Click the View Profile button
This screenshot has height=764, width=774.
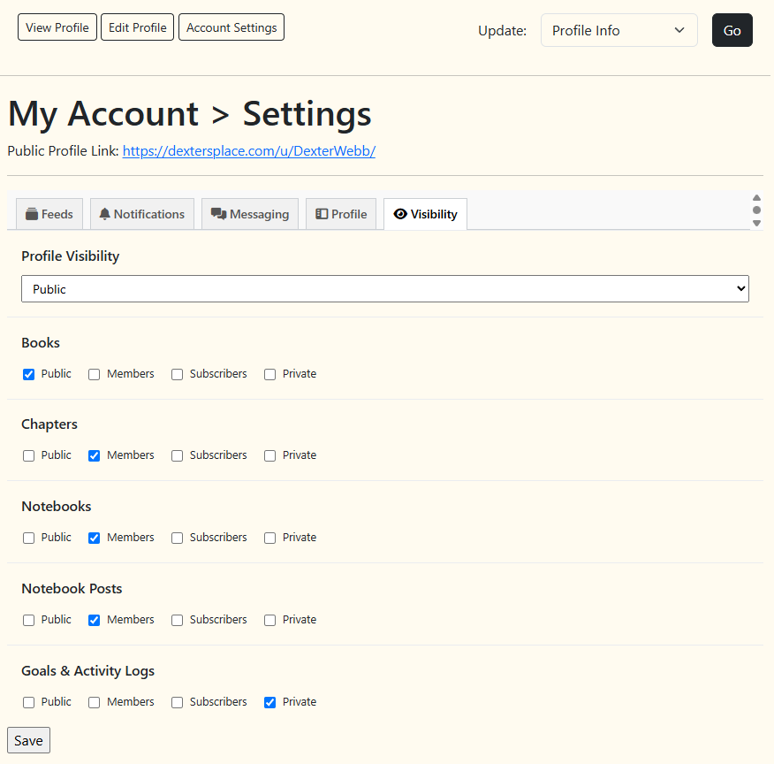(x=57, y=27)
